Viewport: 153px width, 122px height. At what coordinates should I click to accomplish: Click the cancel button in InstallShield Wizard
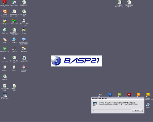(137, 111)
